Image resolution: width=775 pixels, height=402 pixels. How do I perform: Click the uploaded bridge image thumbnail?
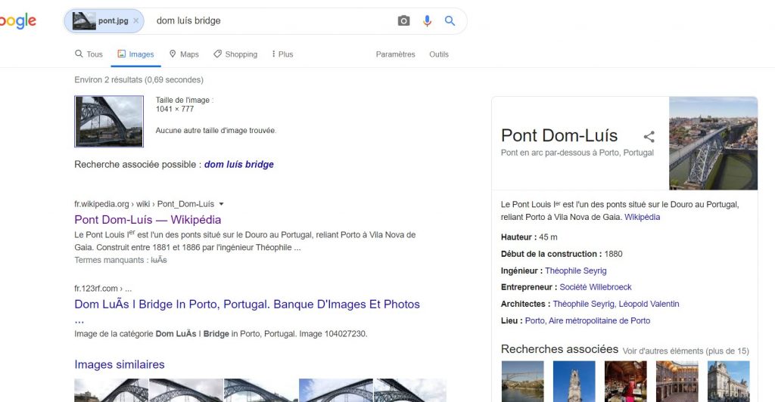(x=109, y=121)
